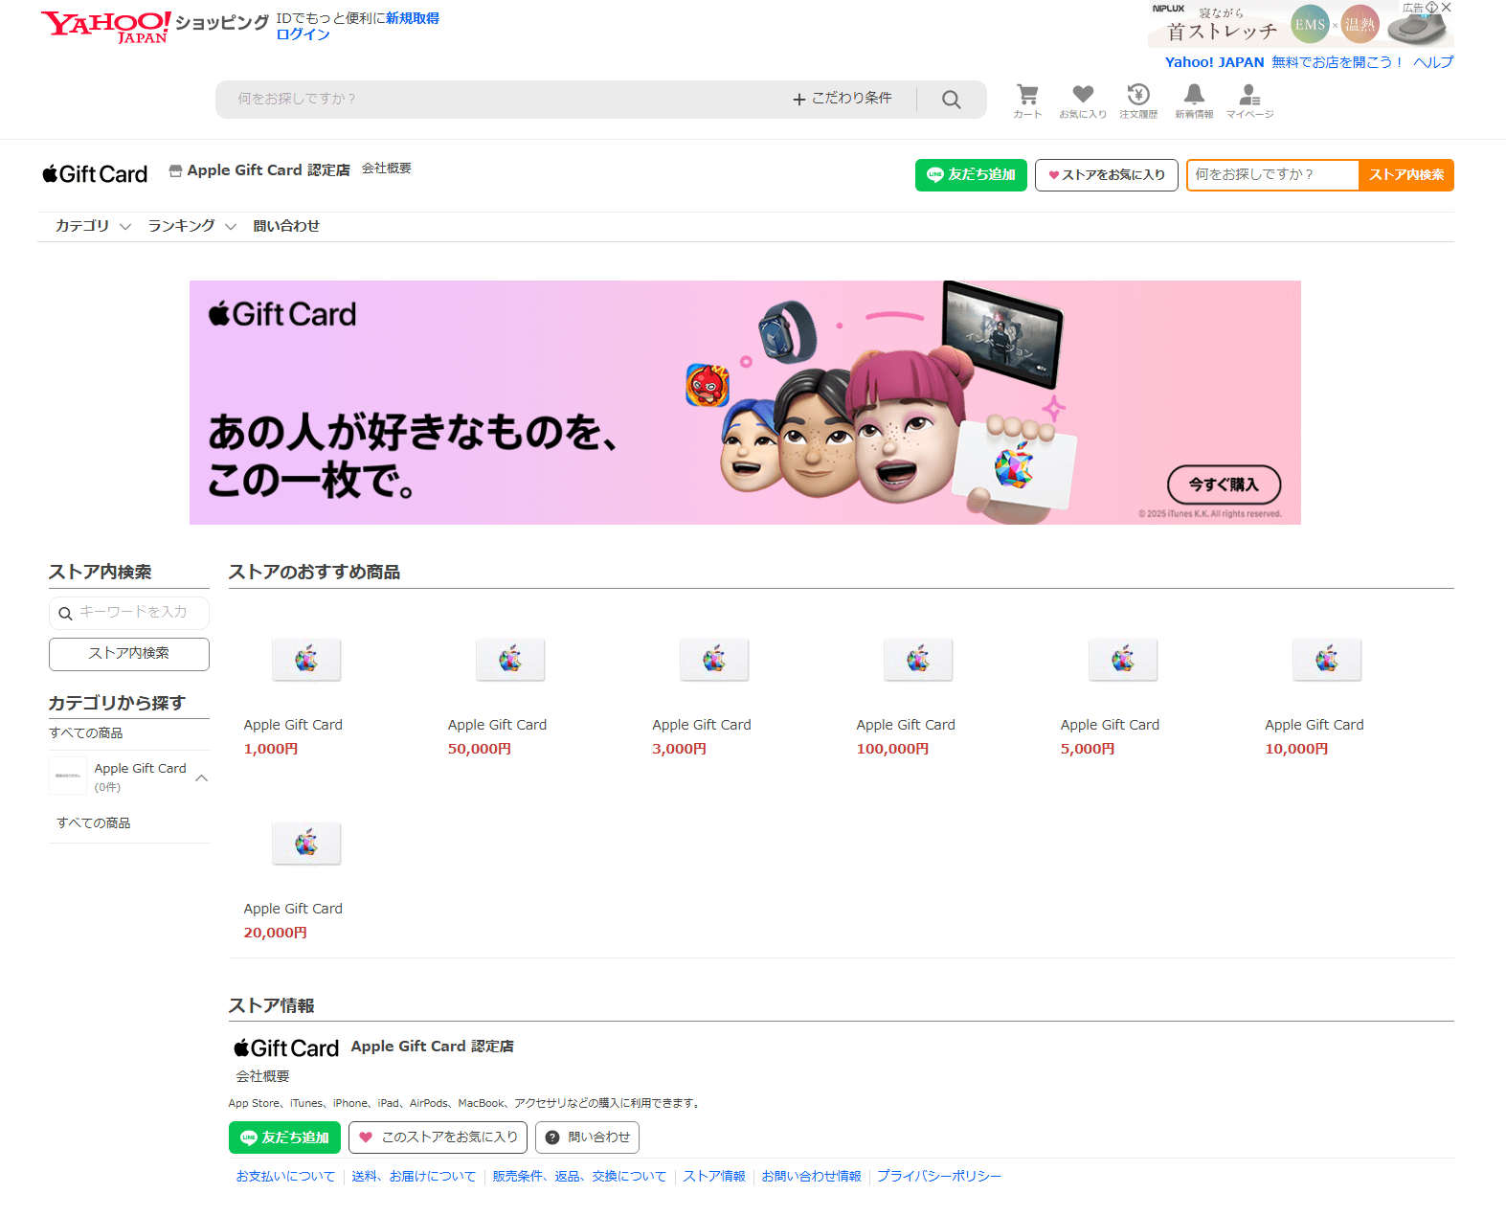Image resolution: width=1506 pixels, height=1216 pixels.
Task: Click 無料でお店を開こう！ link
Action: (x=1337, y=62)
